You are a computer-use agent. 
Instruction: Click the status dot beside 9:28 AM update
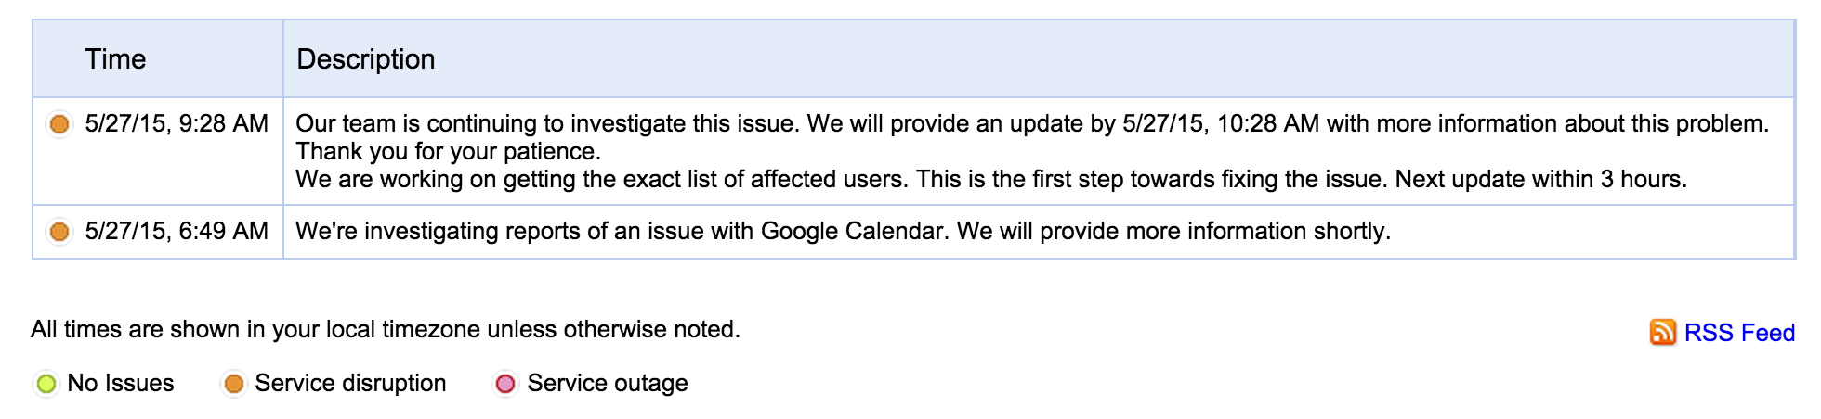pyautogui.click(x=59, y=124)
